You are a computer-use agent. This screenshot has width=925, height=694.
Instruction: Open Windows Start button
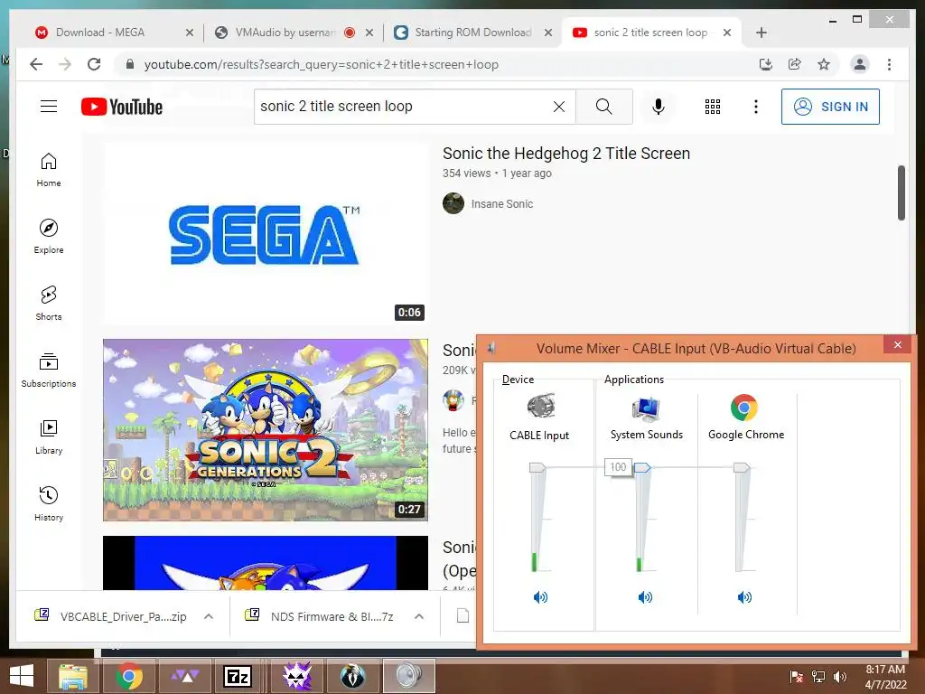pyautogui.click(x=22, y=676)
